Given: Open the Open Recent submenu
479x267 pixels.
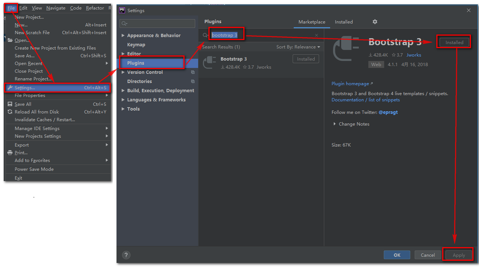Looking at the screenshot, I should tap(58, 64).
